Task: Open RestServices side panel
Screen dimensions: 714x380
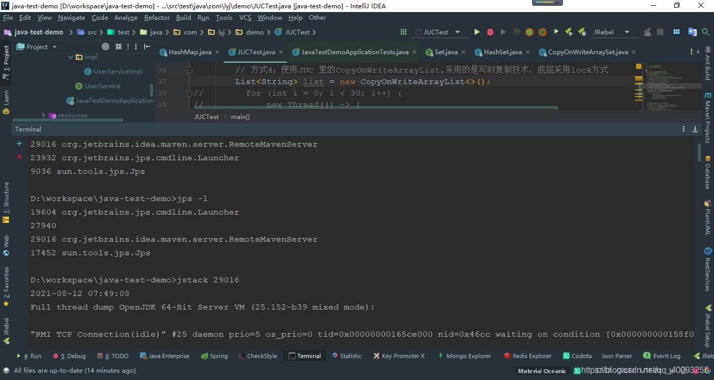Action: (x=708, y=269)
